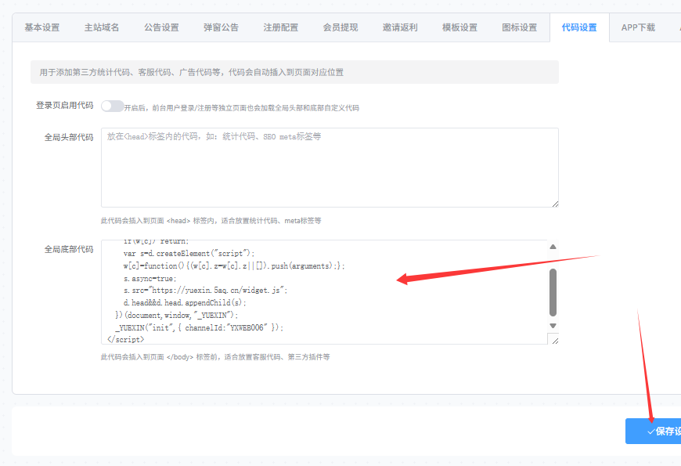The image size is (681, 466).
Task: Click the hint text under the footer code box
Action: pyautogui.click(x=215, y=357)
